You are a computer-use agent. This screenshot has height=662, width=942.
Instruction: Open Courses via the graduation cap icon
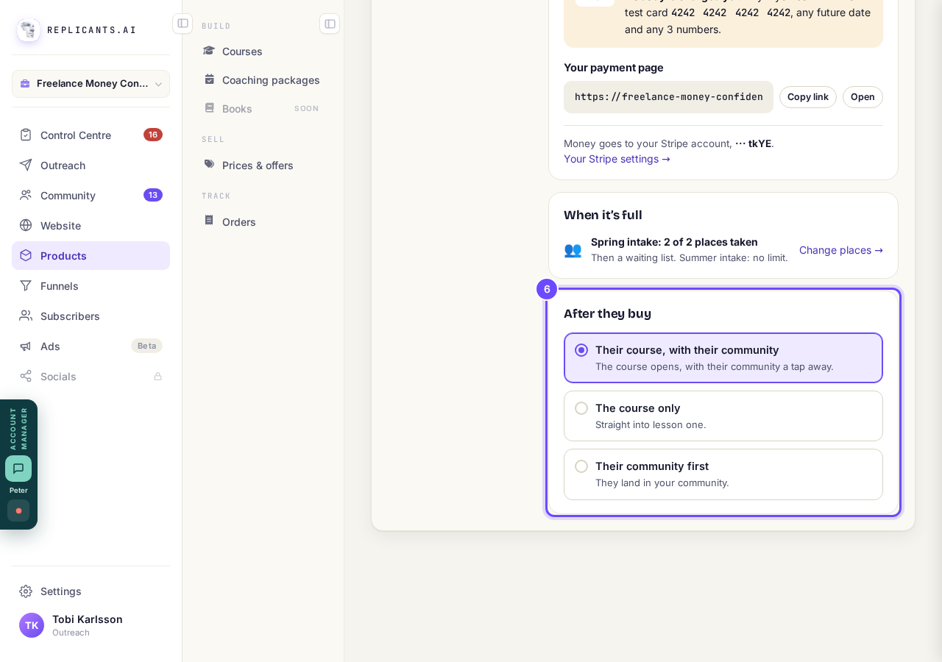pos(210,51)
